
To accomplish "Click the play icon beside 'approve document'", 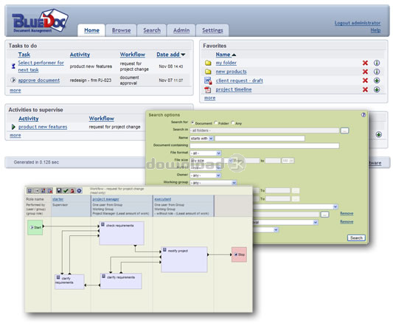I will point(13,80).
